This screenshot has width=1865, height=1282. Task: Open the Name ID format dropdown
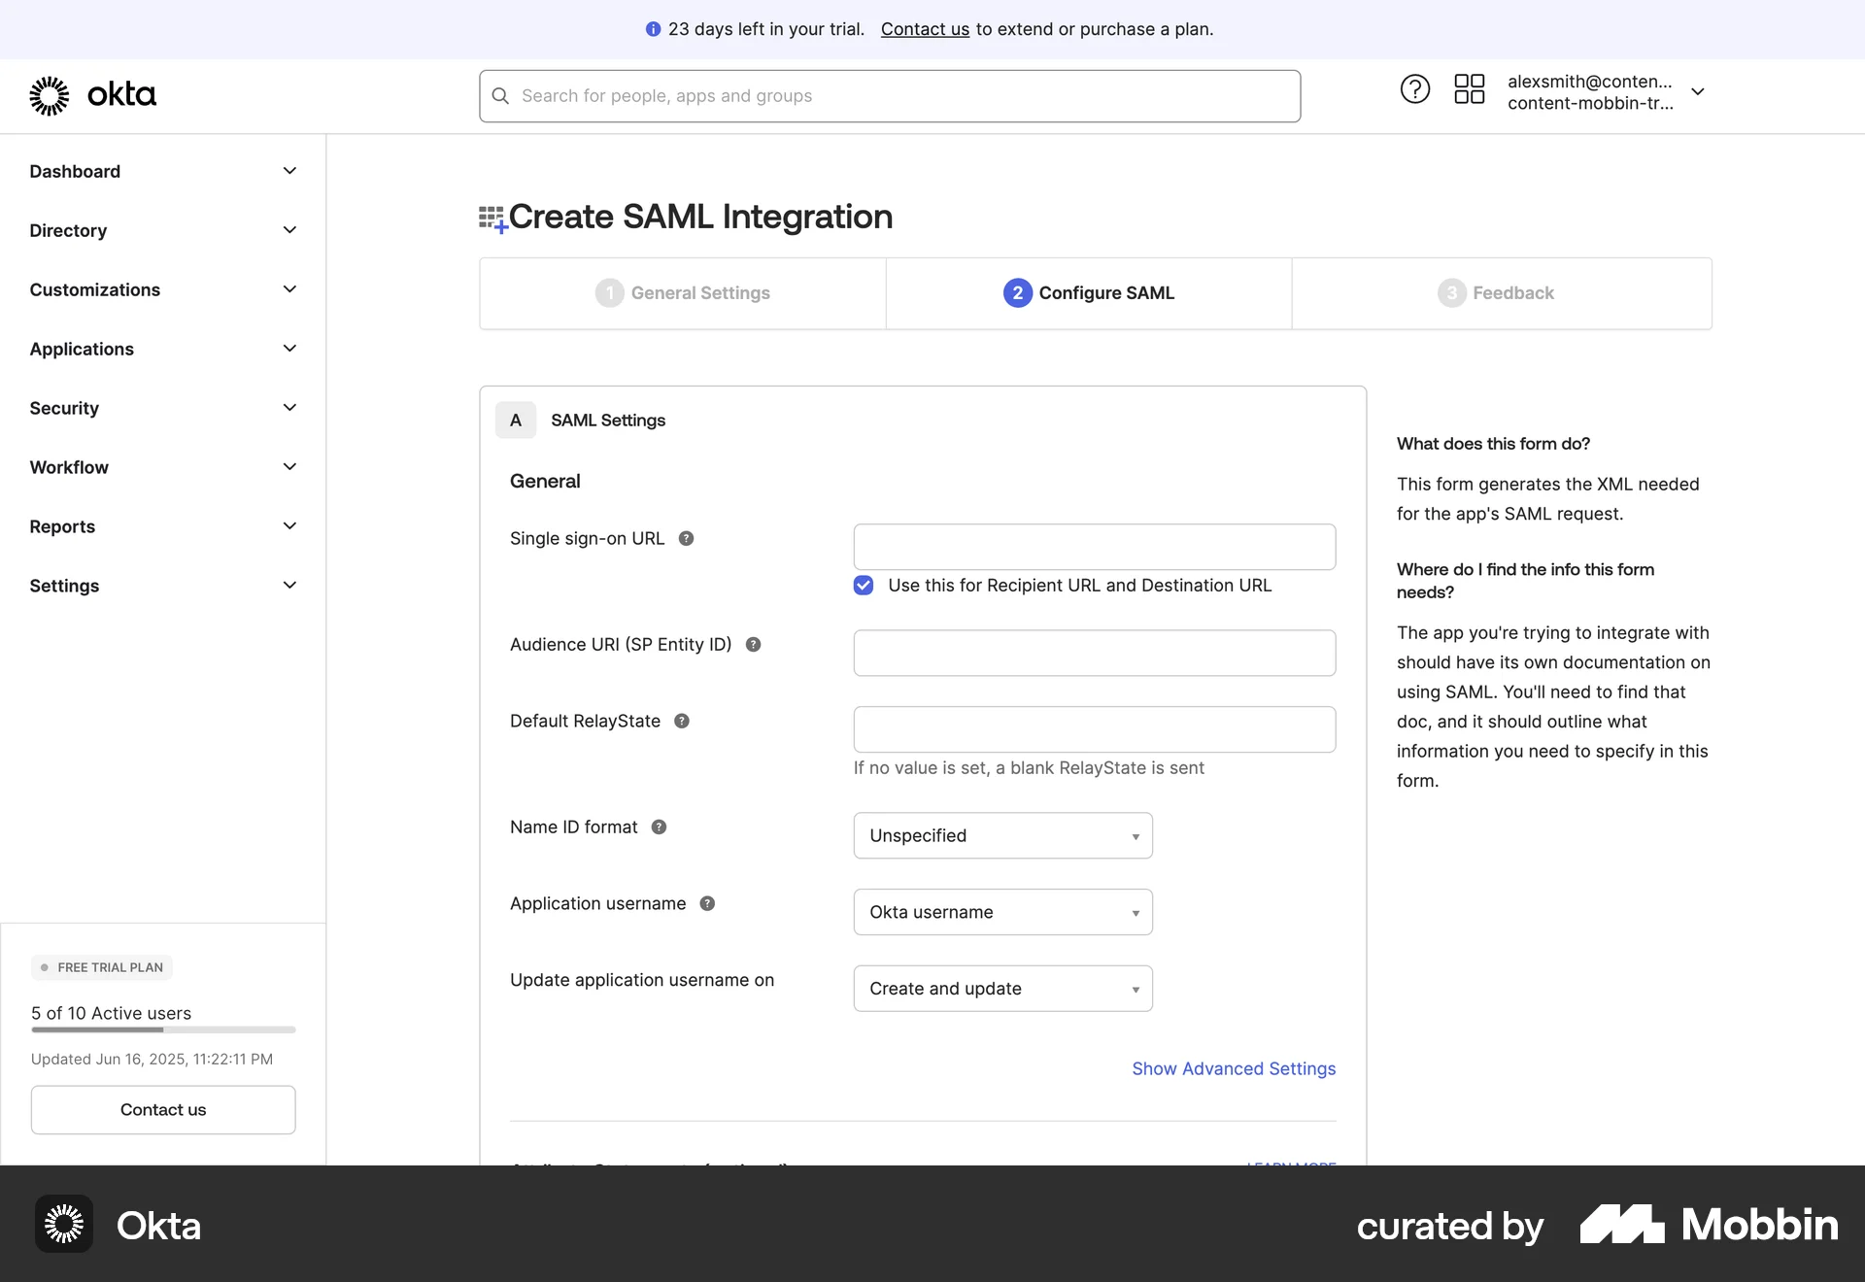tap(1002, 835)
